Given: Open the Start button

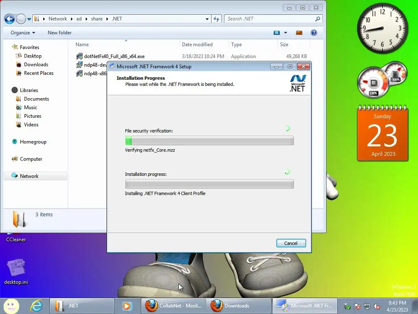Looking at the screenshot, I should [11, 306].
